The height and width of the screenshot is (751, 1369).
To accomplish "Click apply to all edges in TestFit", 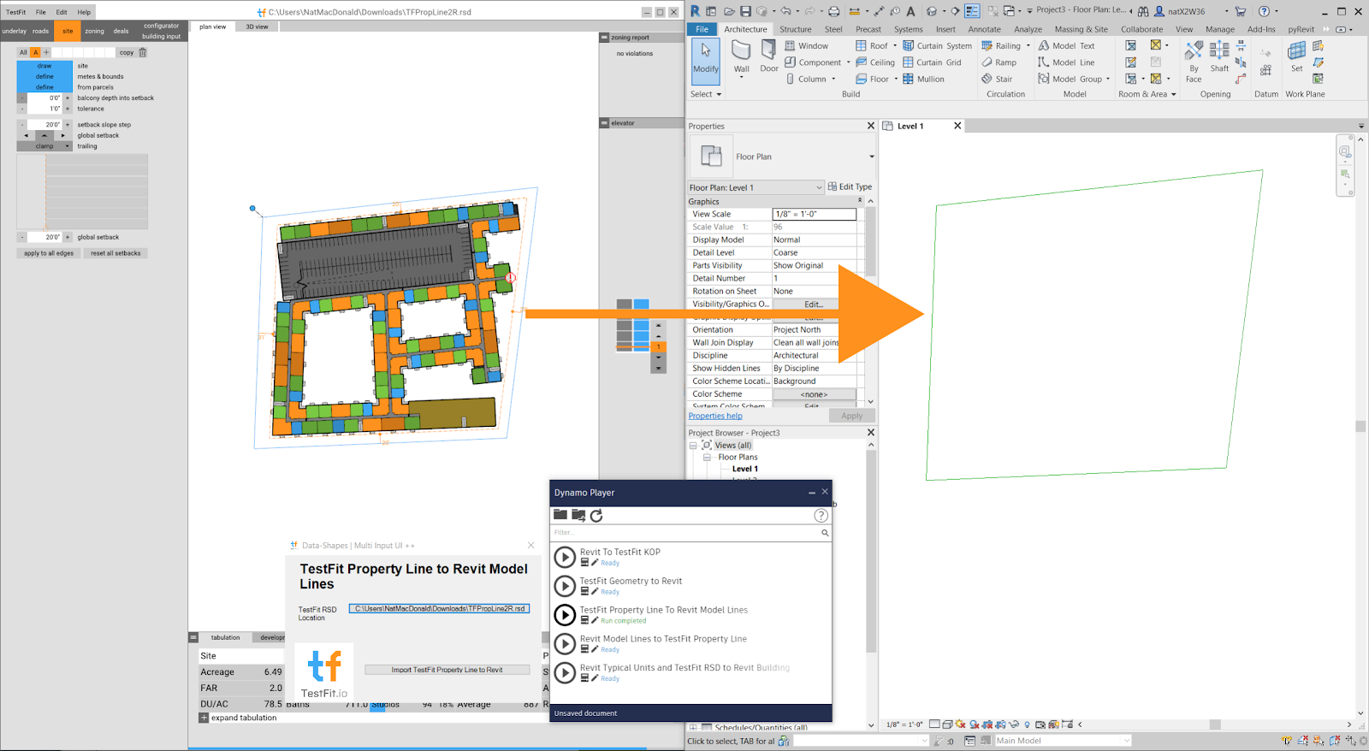I will pos(48,253).
